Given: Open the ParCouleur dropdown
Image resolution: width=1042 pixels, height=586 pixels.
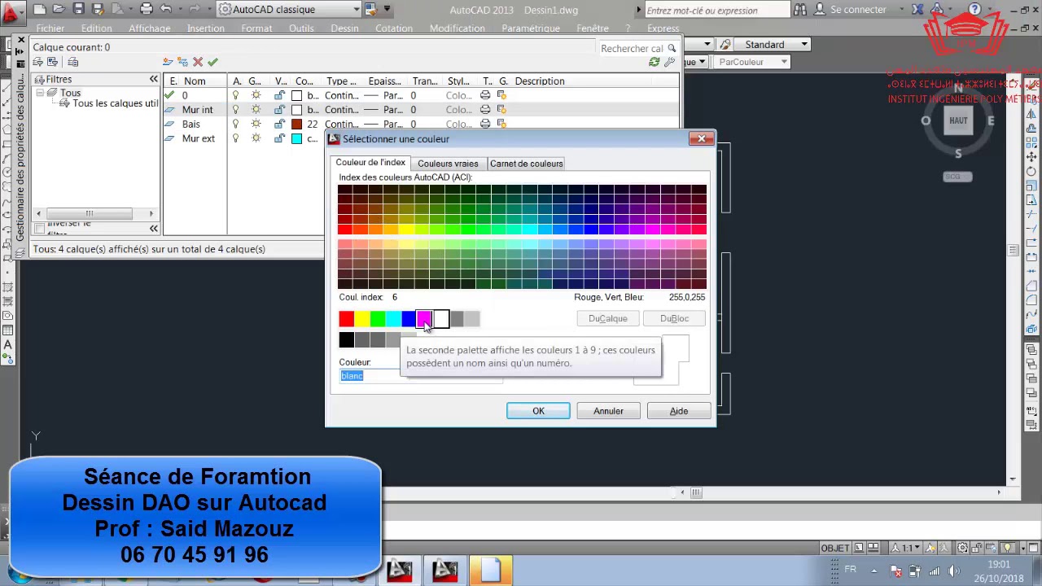Looking at the screenshot, I should click(785, 62).
